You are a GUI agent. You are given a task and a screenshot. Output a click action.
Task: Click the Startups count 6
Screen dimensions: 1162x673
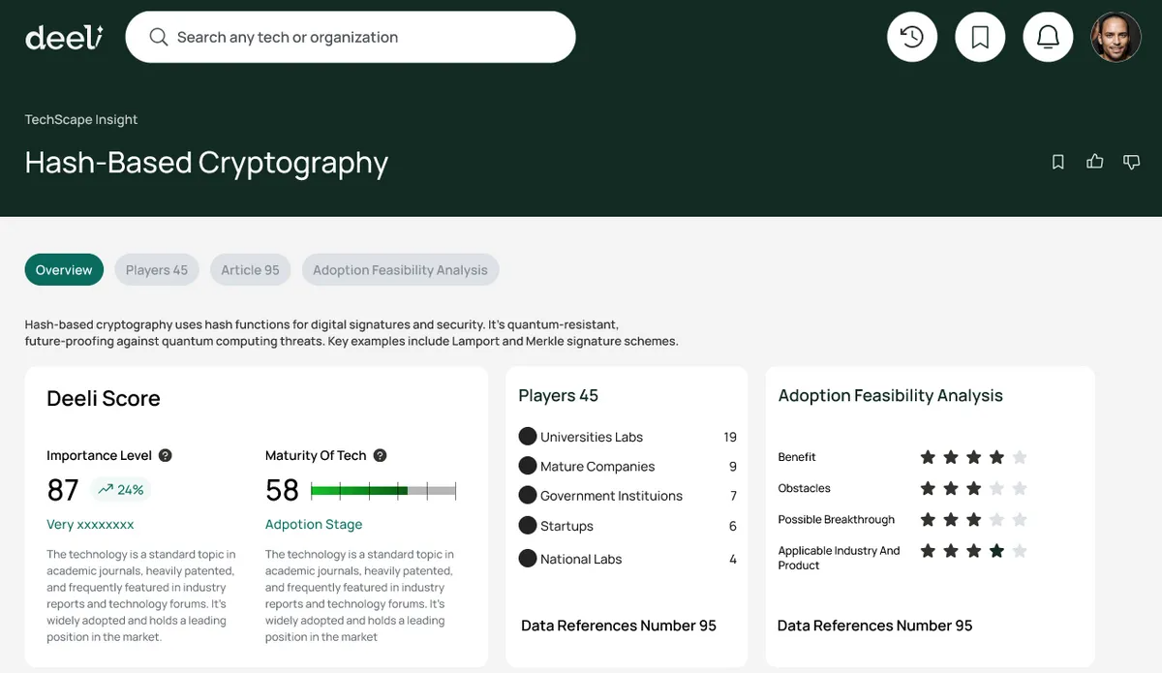coord(733,526)
